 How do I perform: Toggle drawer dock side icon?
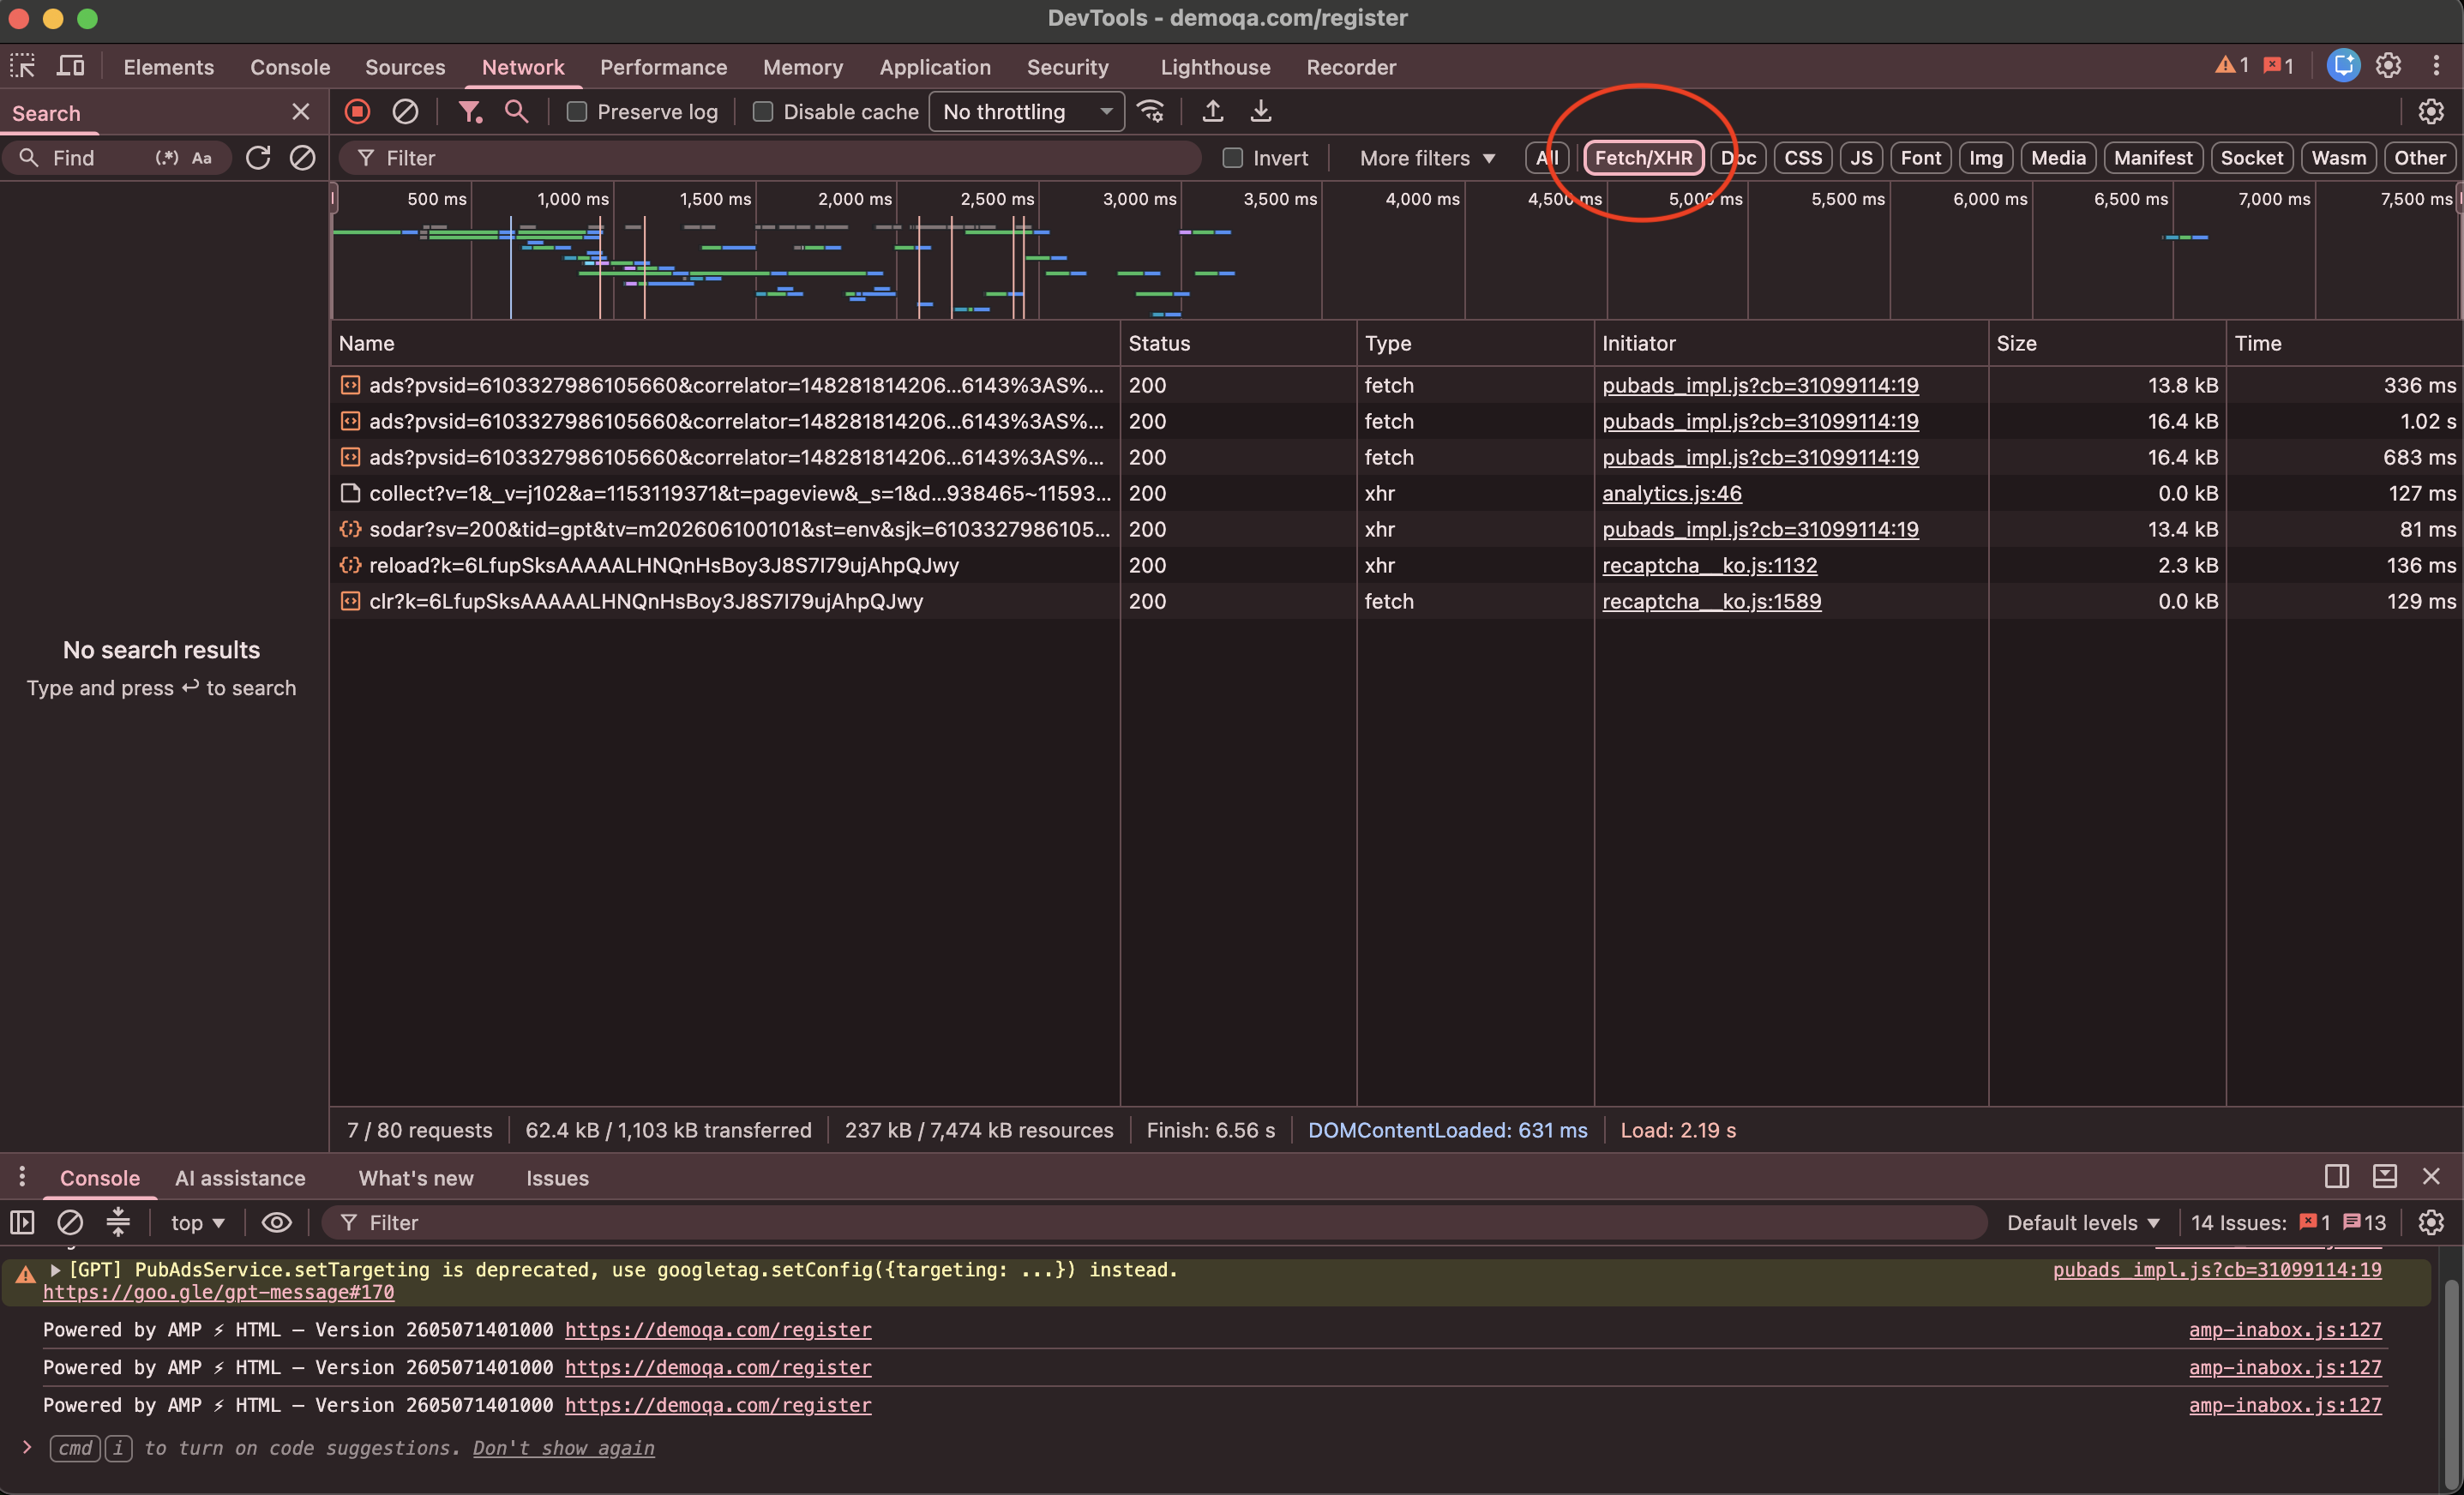[x=2337, y=1176]
